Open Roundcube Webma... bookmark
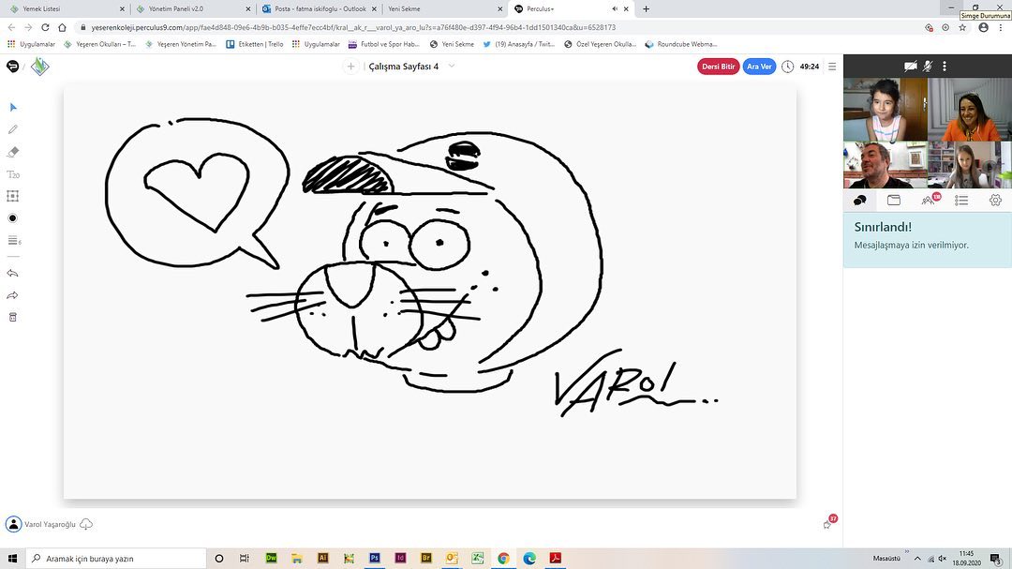Image resolution: width=1012 pixels, height=569 pixels. click(x=681, y=45)
